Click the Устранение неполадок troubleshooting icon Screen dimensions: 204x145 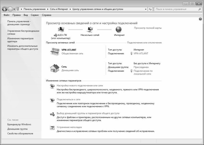point(52,128)
